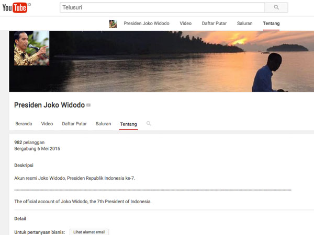Open the Video tab below channel title
Image resolution: width=314 pixels, height=235 pixels.
pos(47,124)
